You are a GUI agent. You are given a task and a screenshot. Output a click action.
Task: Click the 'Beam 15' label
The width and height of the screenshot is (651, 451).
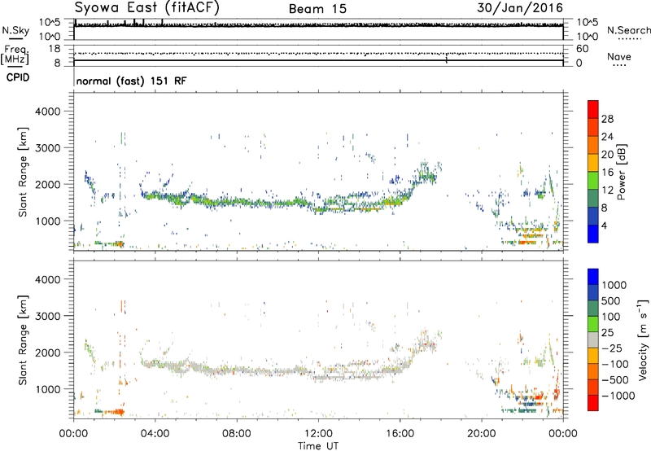pyautogui.click(x=317, y=9)
